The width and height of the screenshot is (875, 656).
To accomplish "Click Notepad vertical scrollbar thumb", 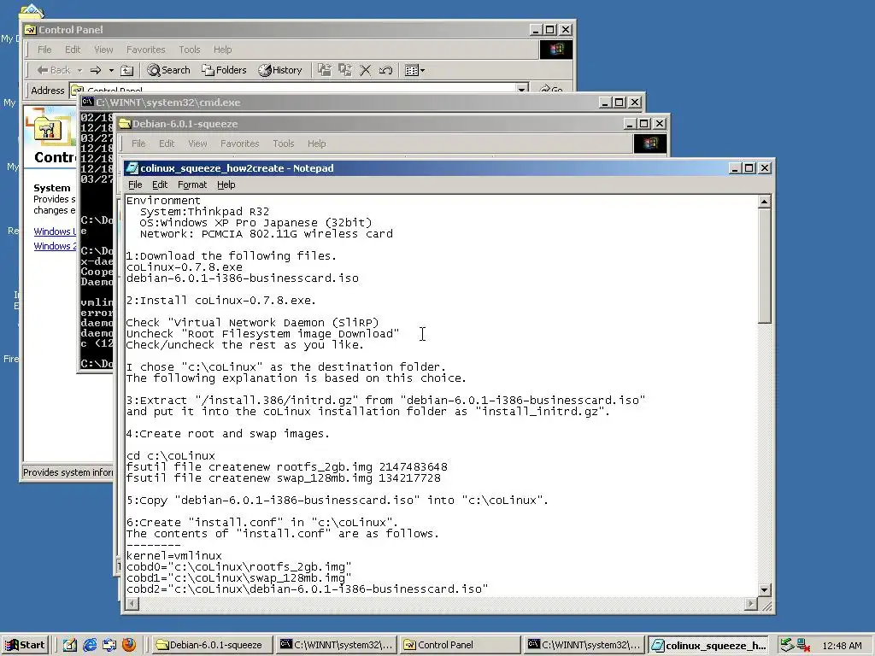I will pos(765,266).
